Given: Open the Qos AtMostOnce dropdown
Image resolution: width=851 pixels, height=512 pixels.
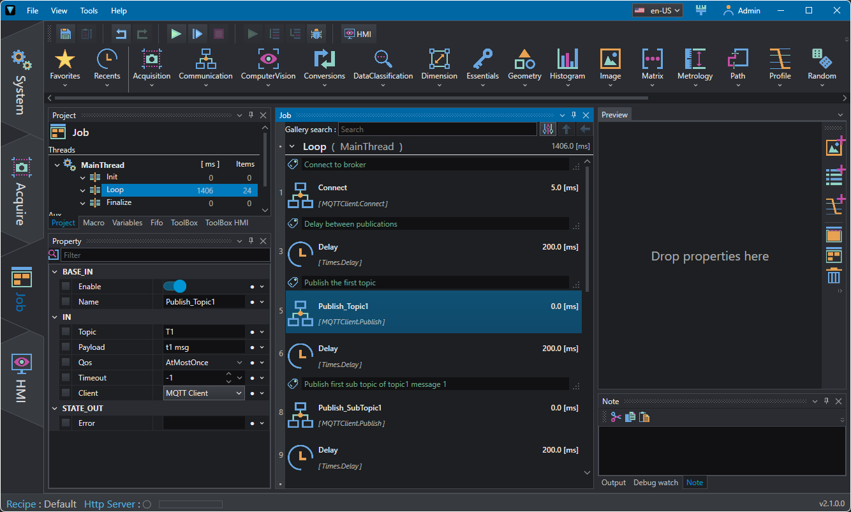Looking at the screenshot, I should (x=204, y=363).
